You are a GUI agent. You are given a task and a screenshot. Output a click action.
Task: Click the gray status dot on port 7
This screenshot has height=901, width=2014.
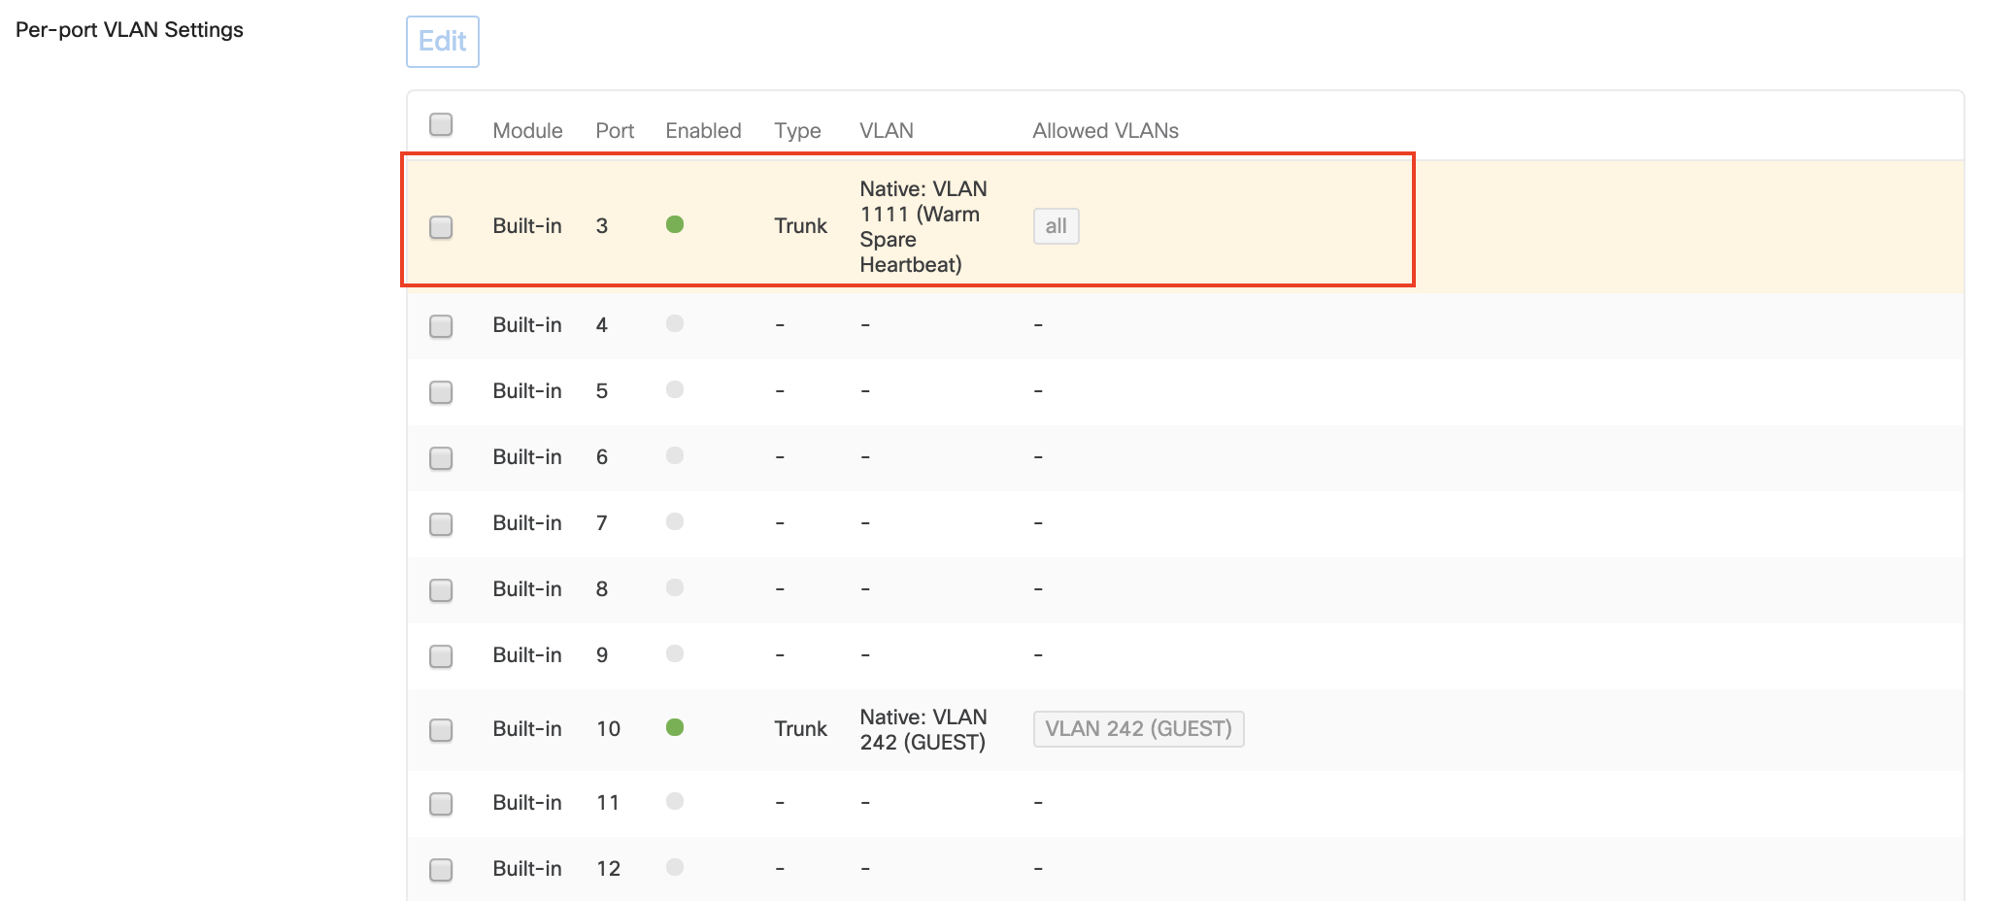click(x=675, y=522)
